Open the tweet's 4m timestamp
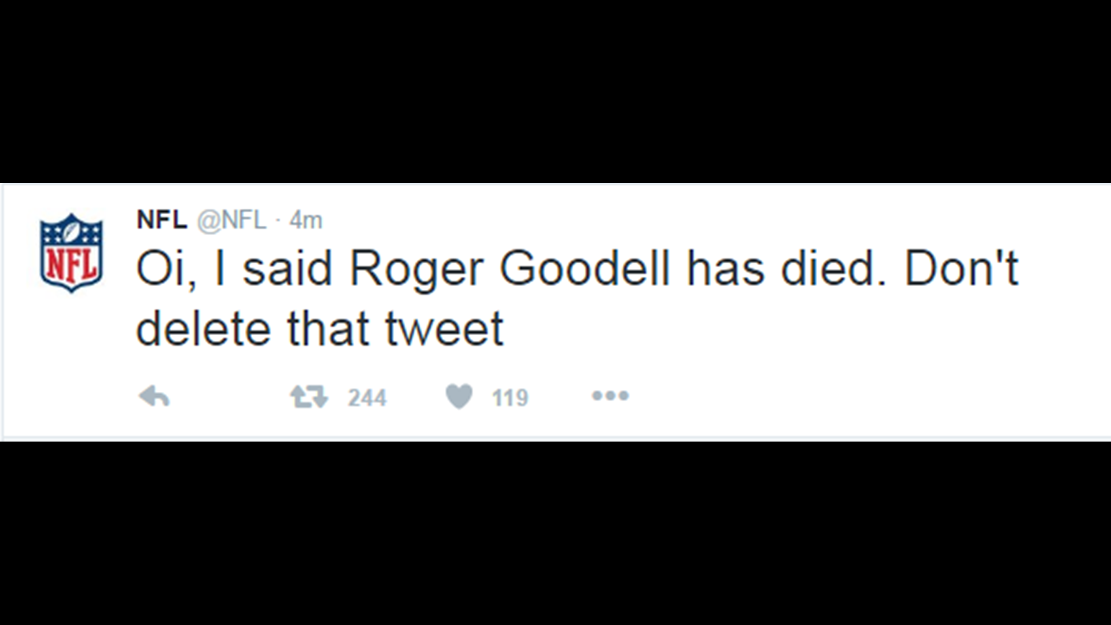The width and height of the screenshot is (1111, 625). point(306,220)
